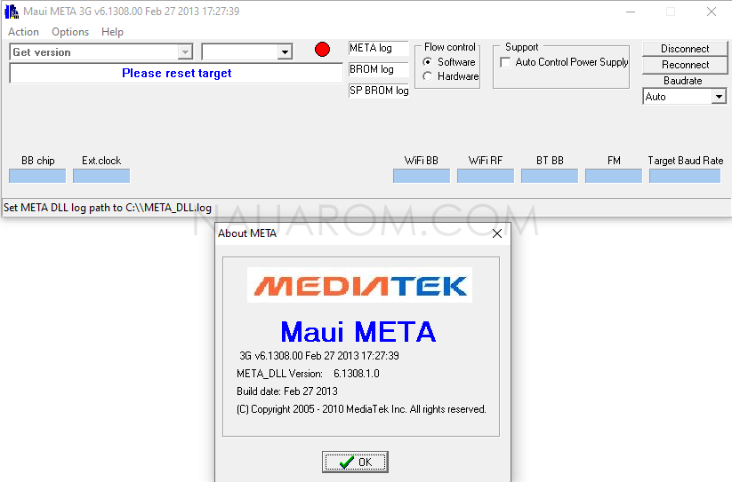Image resolution: width=732 pixels, height=482 pixels.
Task: Click the 'Support' group label
Action: coord(522,47)
